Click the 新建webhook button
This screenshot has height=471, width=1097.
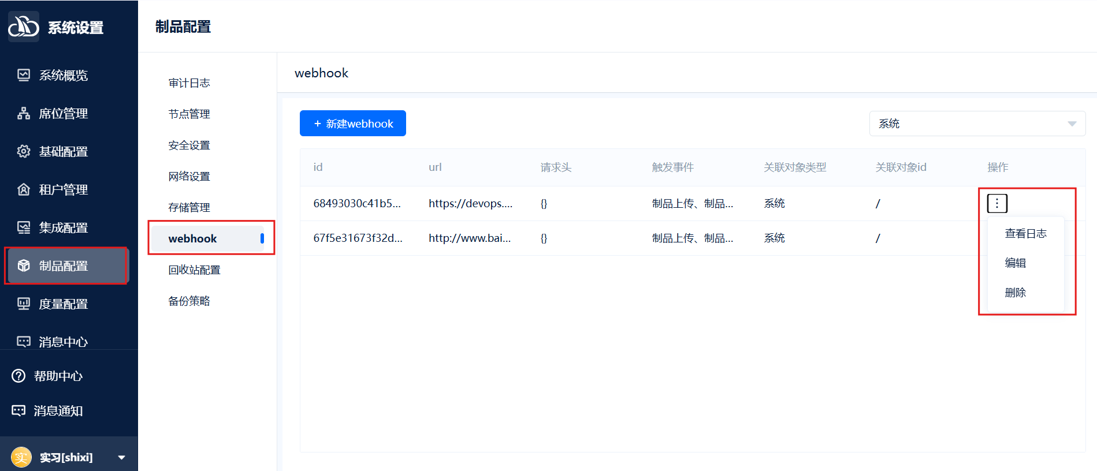[352, 124]
